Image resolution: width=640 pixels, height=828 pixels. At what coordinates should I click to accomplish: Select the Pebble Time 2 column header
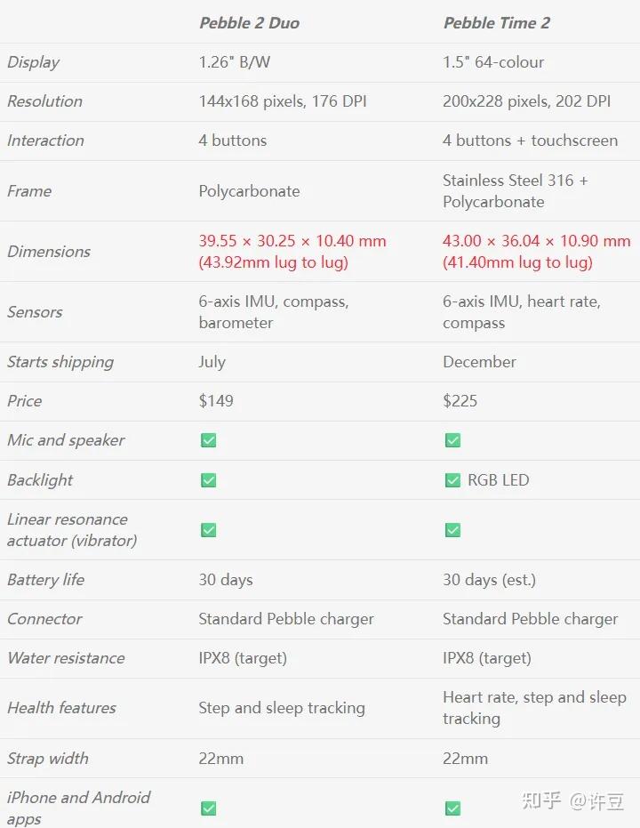496,23
